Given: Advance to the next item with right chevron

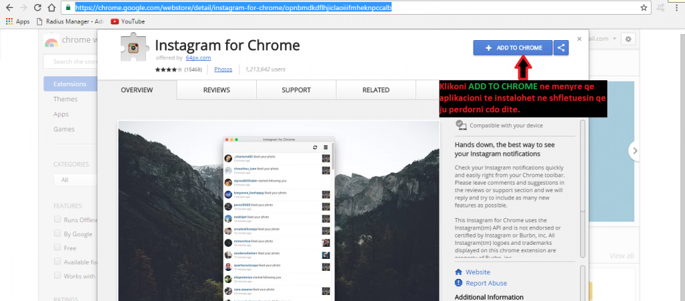Looking at the screenshot, I should (635, 150).
